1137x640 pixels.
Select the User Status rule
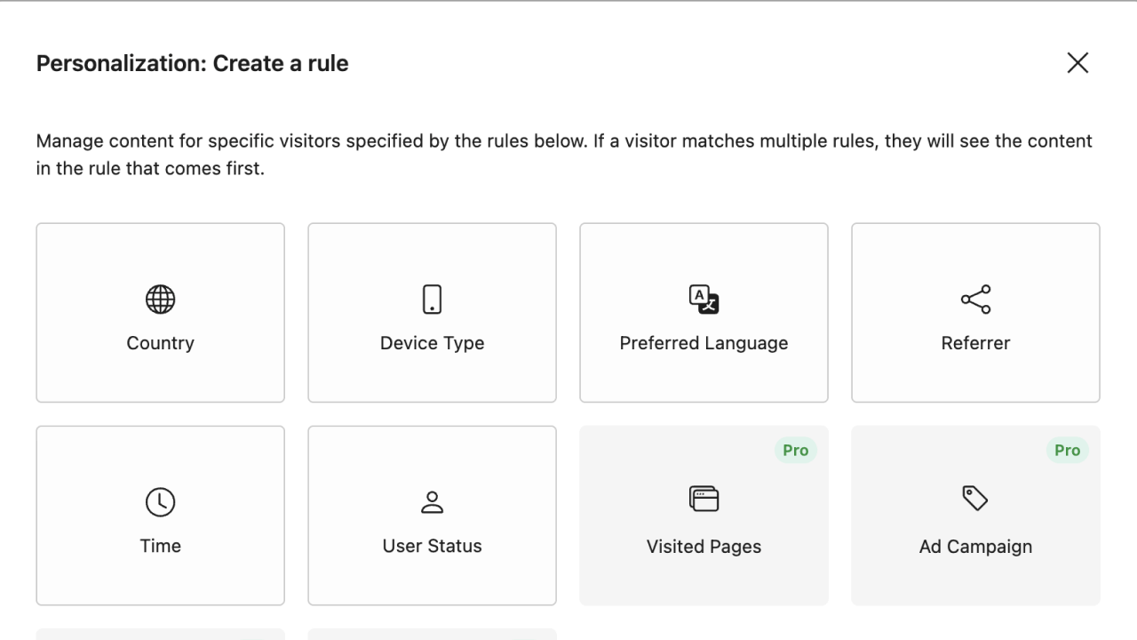pyautogui.click(x=432, y=515)
